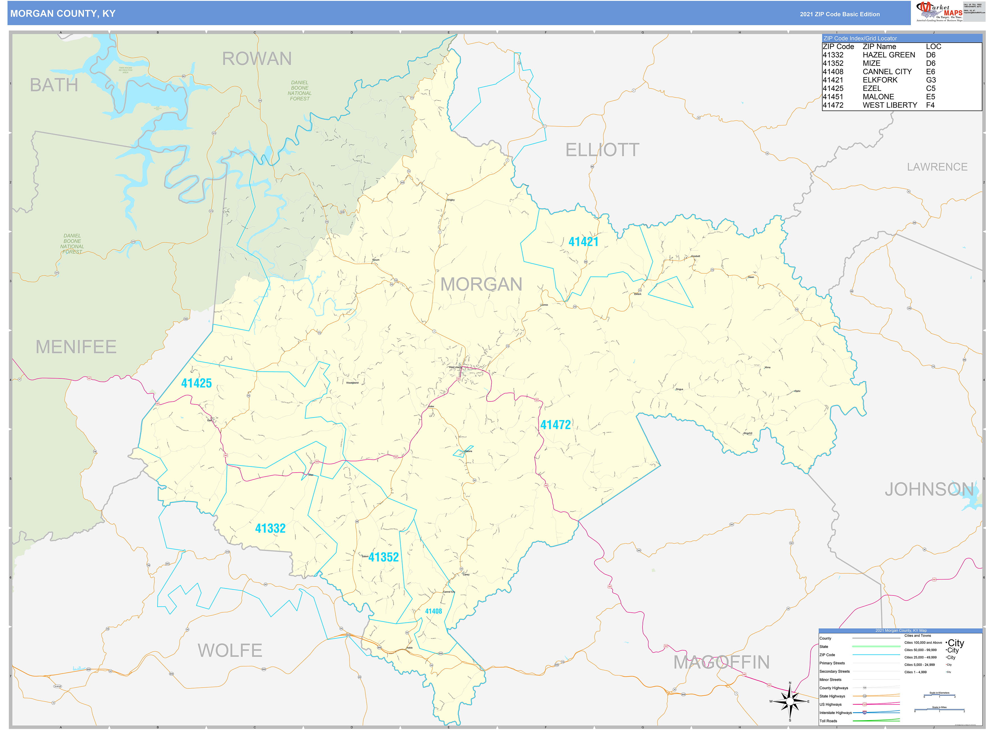Select the small City dot for Cities 1-4,999

pyautogui.click(x=946, y=672)
